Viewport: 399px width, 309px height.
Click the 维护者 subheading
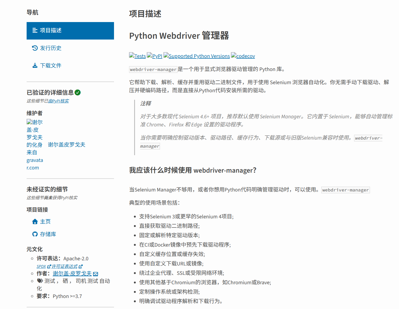point(34,113)
